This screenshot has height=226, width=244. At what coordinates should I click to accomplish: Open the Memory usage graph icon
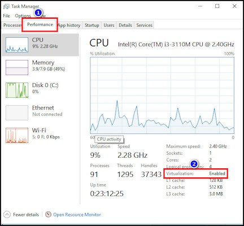[17, 67]
